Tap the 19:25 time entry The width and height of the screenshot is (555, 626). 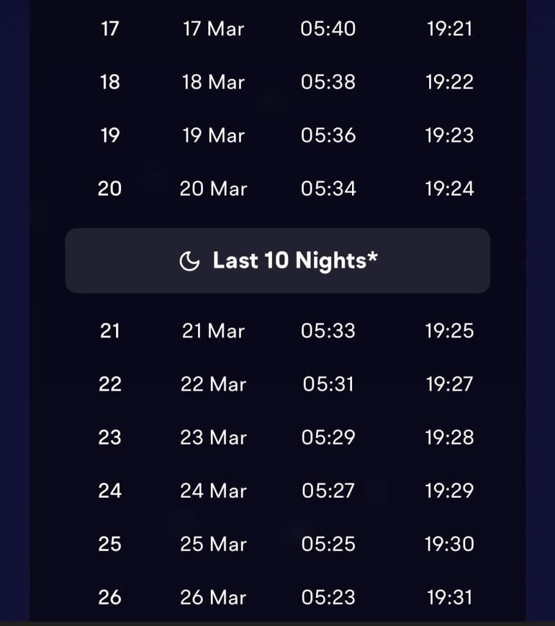450,331
